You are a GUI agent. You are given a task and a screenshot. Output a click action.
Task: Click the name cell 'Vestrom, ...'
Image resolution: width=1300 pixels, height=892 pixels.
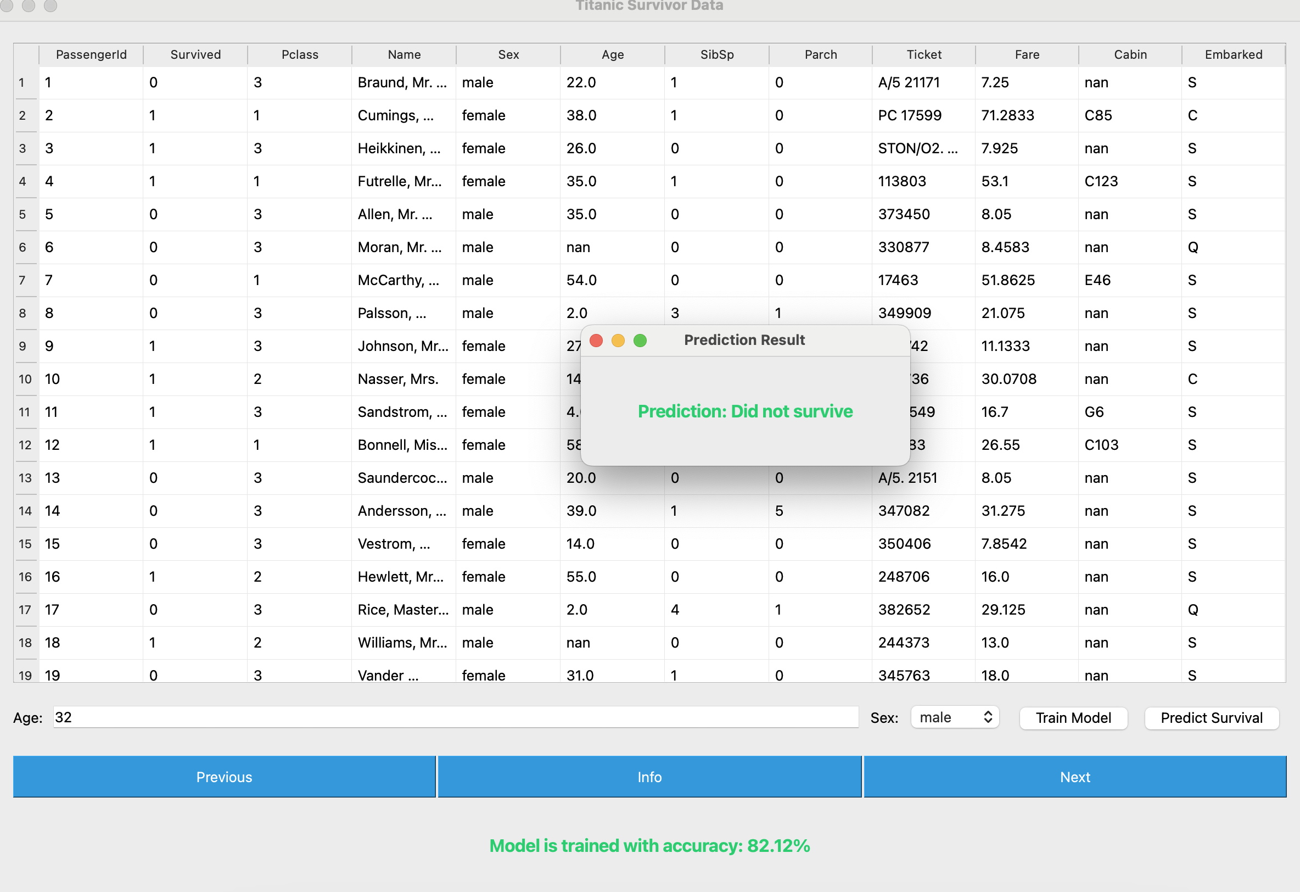pyautogui.click(x=404, y=544)
